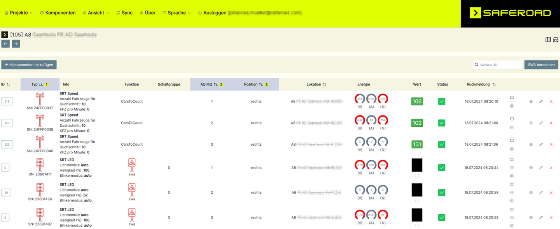This screenshot has width=560, height=229.
Task: Click the clock icon for LED component 6
Action: pos(512,168)
